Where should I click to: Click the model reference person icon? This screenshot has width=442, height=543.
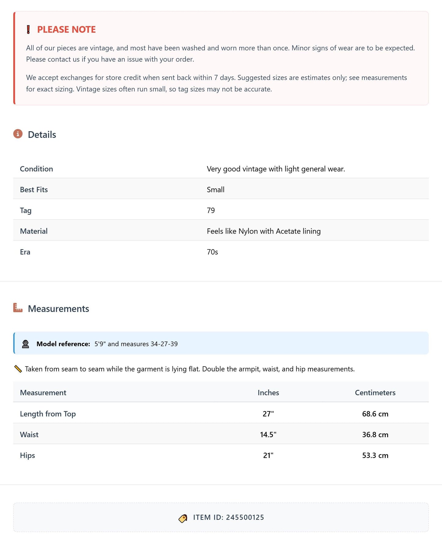click(26, 344)
